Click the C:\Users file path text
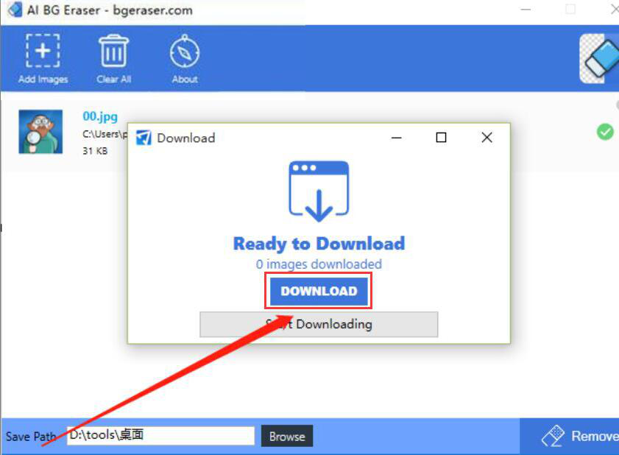Image resolution: width=619 pixels, height=455 pixels. click(x=105, y=134)
